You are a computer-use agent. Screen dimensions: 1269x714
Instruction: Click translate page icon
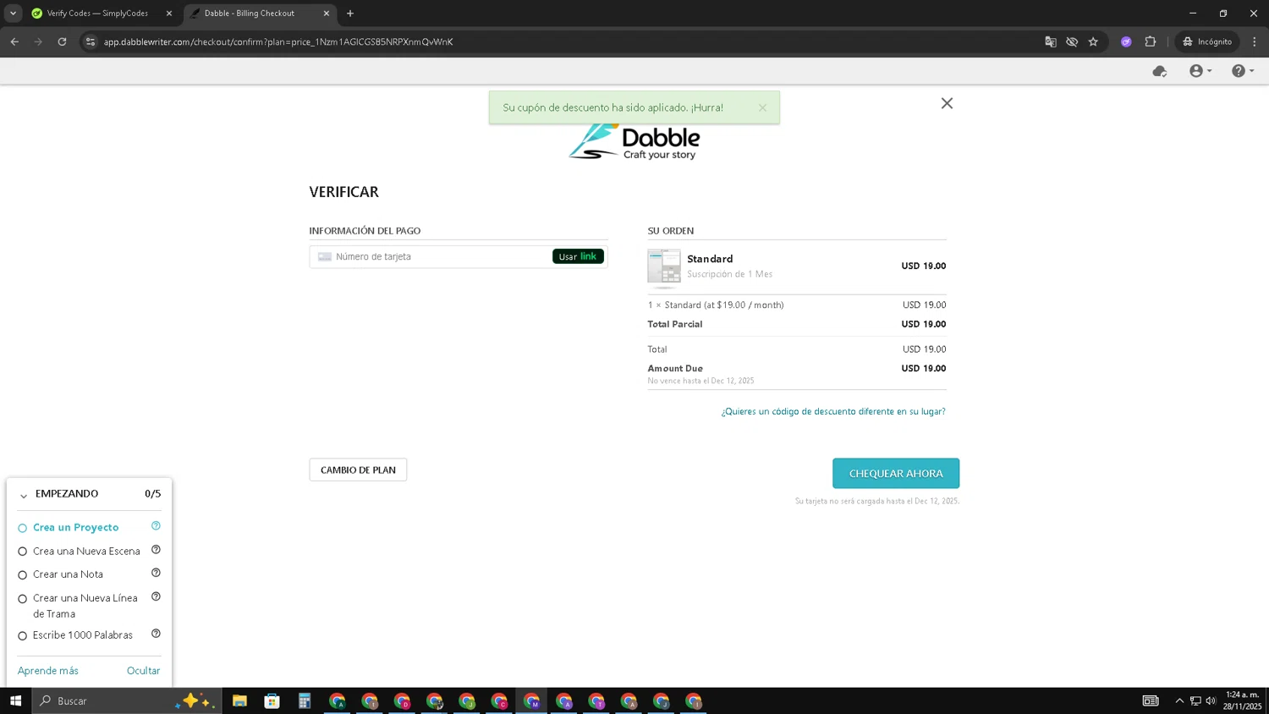1050,41
